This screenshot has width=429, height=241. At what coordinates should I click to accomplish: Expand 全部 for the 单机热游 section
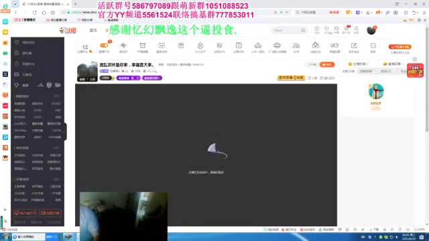tap(56, 148)
